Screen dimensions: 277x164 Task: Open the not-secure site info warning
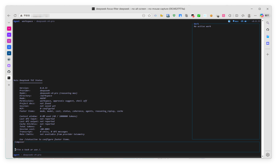coord(25,16)
